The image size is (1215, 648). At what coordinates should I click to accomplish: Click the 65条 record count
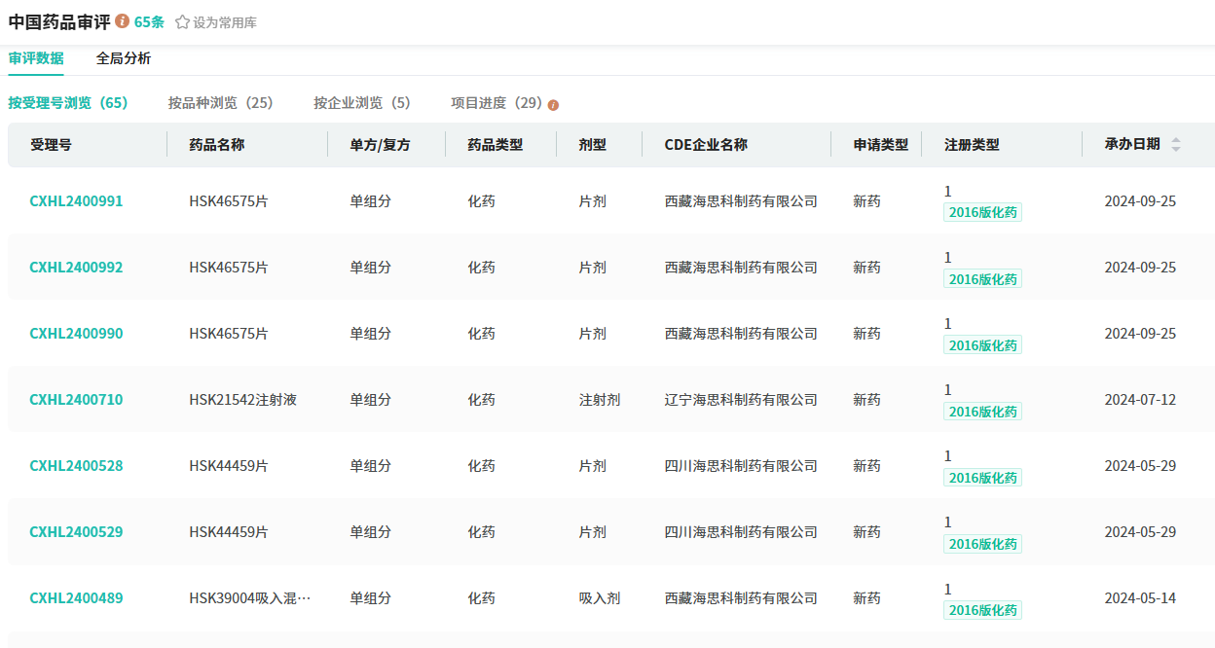(x=149, y=21)
